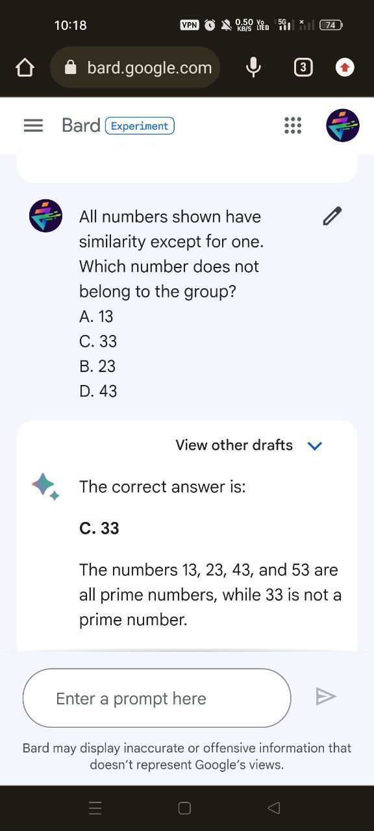Screen dimensions: 374x831
Task: Tap the browser home icon
Action: (x=24, y=68)
